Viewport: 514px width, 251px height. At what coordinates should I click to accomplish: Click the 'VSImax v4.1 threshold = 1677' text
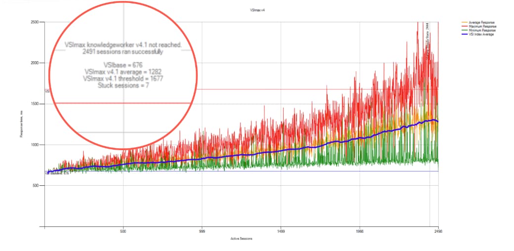pyautogui.click(x=123, y=79)
